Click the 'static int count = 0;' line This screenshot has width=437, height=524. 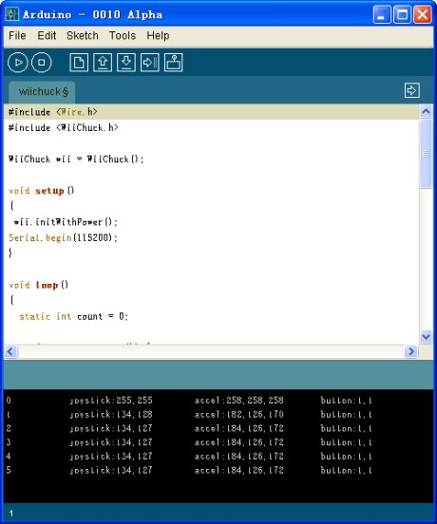[73, 316]
